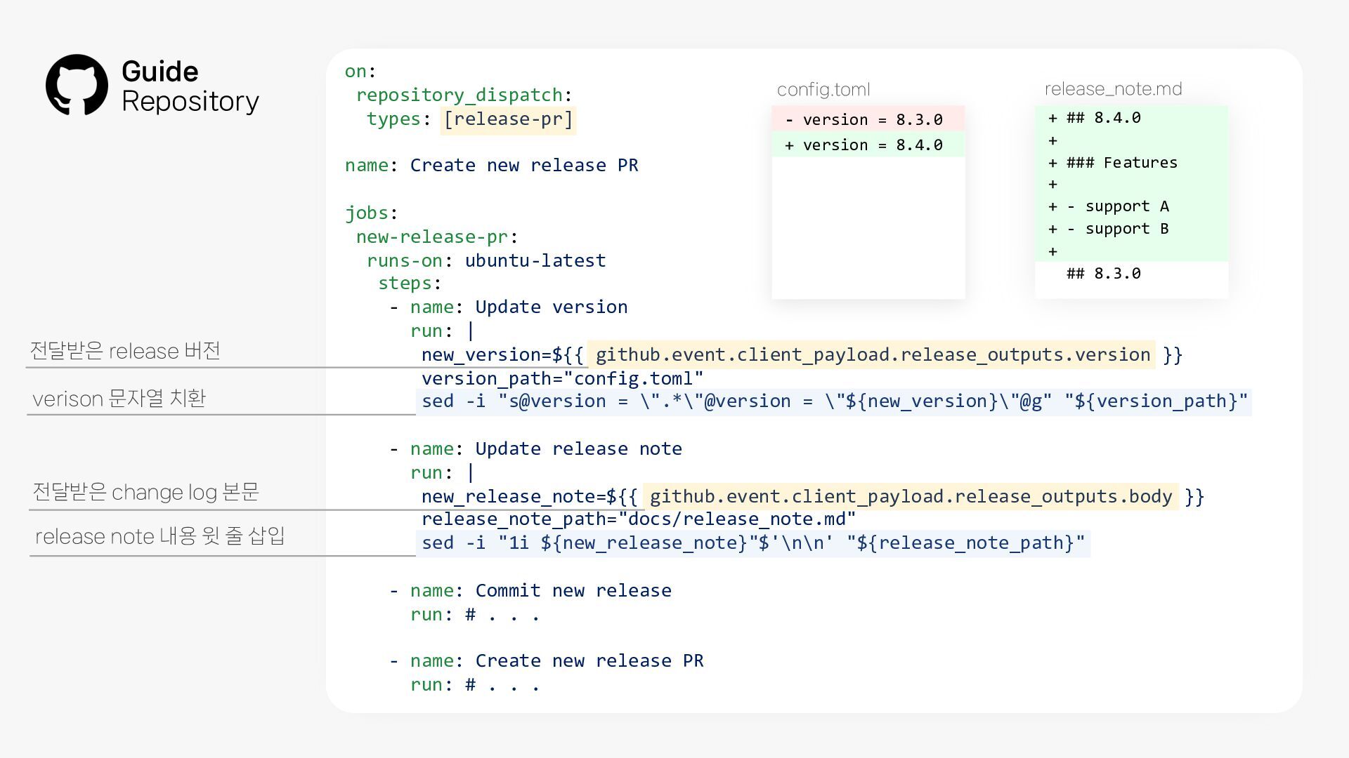1349x758 pixels.
Task: Click the '전달받은 release 버전' annotation
Action: tap(125, 351)
